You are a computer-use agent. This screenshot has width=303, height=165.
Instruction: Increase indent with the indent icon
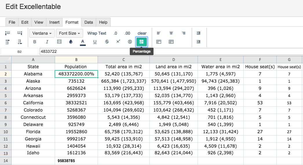(x=198, y=33)
